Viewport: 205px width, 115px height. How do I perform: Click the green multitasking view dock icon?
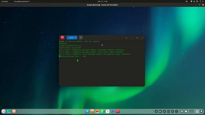pos(9,111)
